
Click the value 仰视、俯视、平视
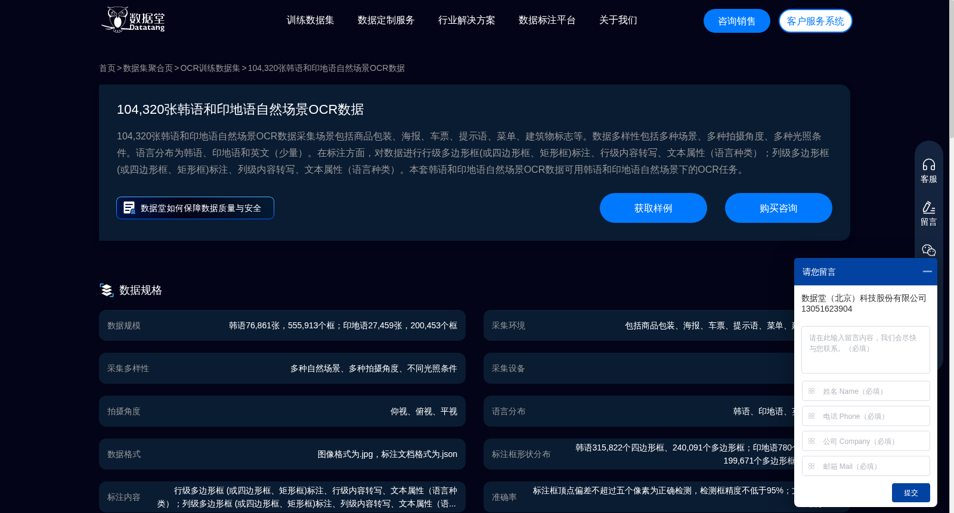click(x=424, y=411)
